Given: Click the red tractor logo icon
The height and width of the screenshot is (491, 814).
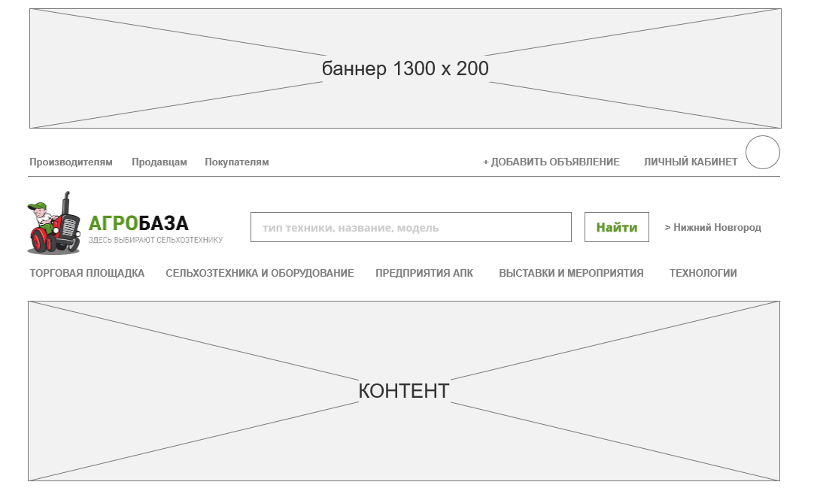Looking at the screenshot, I should coord(54,223).
